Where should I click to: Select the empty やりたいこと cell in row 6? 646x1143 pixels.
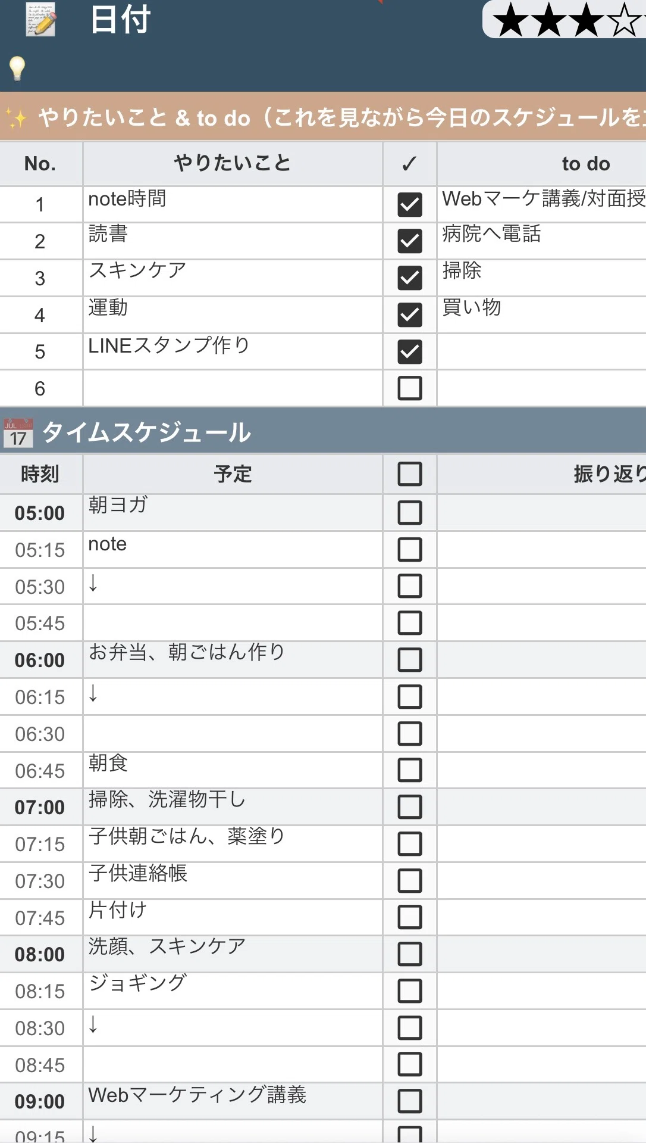233,388
